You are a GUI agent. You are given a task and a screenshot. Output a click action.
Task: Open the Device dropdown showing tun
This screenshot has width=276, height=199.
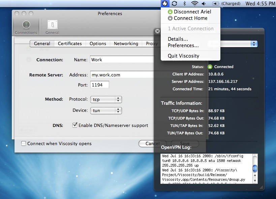coord(106,110)
